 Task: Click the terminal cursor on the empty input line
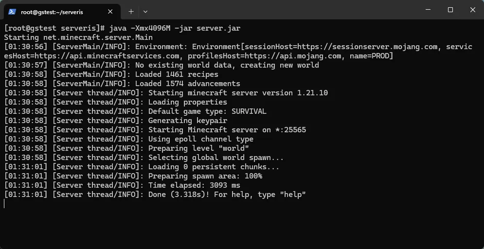(4, 204)
